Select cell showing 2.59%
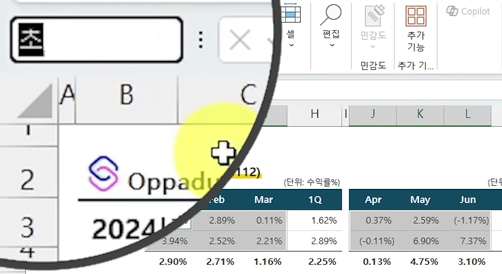The height and width of the screenshot is (274, 502). pyautogui.click(x=420, y=220)
